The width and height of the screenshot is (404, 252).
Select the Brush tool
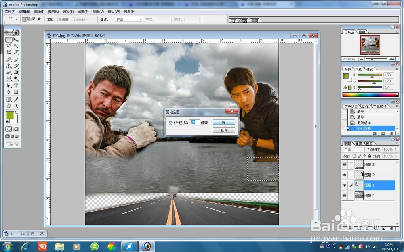16,60
